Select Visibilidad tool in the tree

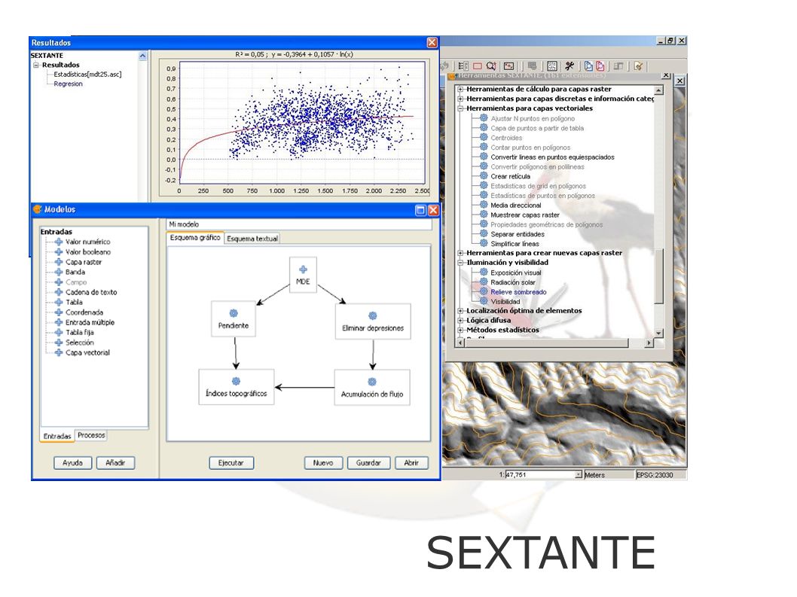pos(505,301)
